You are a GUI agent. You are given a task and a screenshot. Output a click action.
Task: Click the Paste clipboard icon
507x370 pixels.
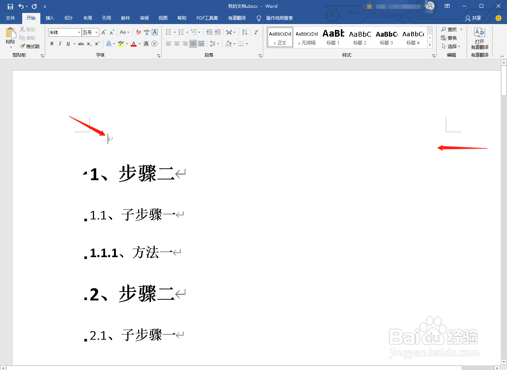tap(10, 33)
